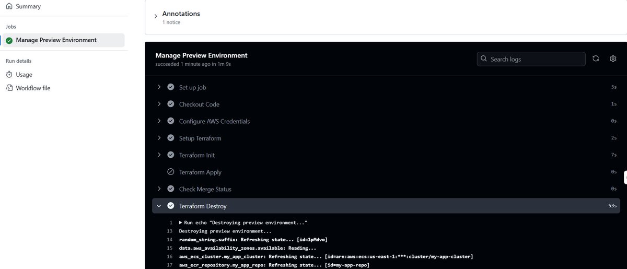Viewport: 627px width, 269px height.
Task: Click the Set up job check status icon
Action: 170,87
